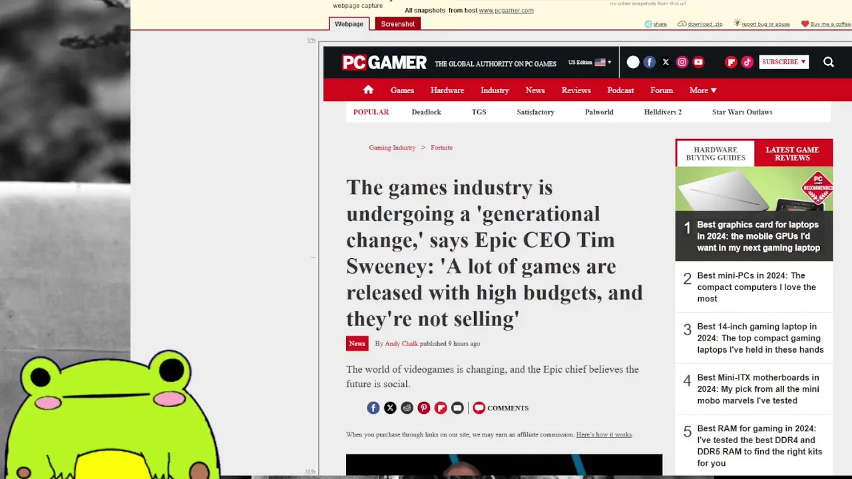Click the bug icon beside report bug
The image size is (852, 479).
737,23
